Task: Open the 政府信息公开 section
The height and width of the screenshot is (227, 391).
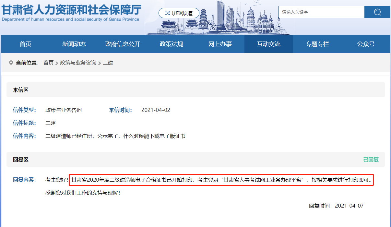Action: point(123,44)
